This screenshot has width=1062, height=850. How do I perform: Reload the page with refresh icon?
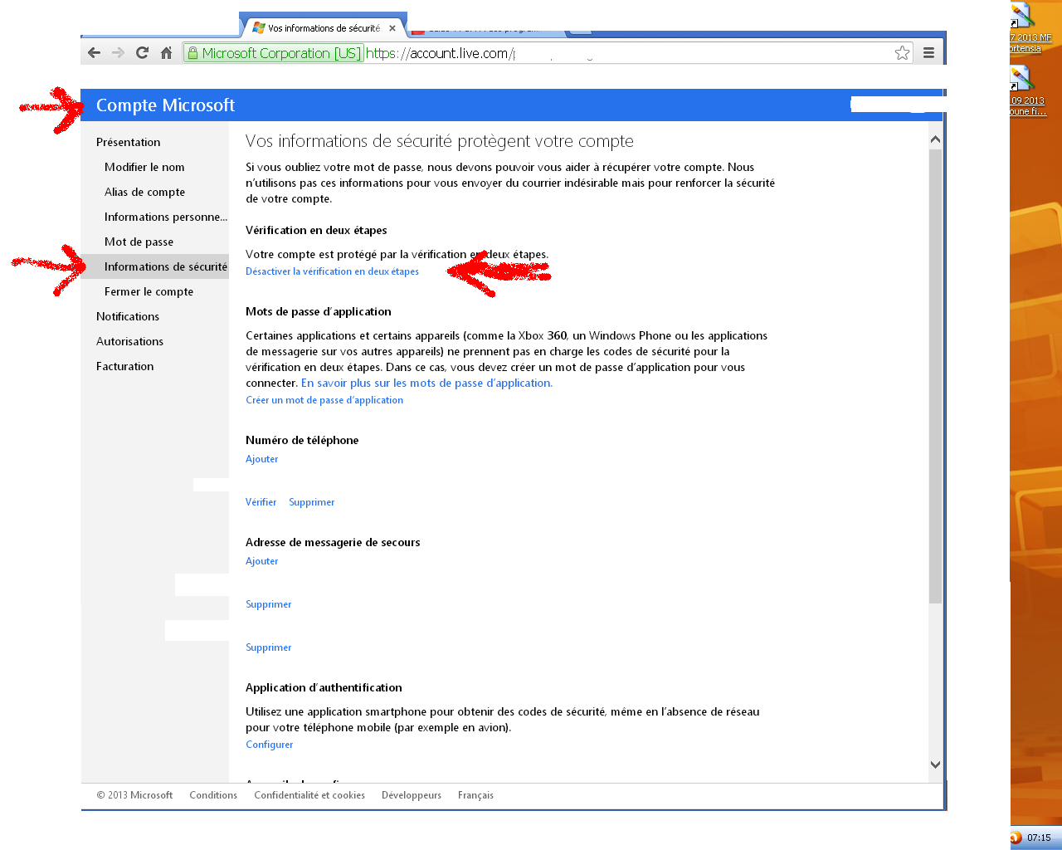tap(142, 53)
